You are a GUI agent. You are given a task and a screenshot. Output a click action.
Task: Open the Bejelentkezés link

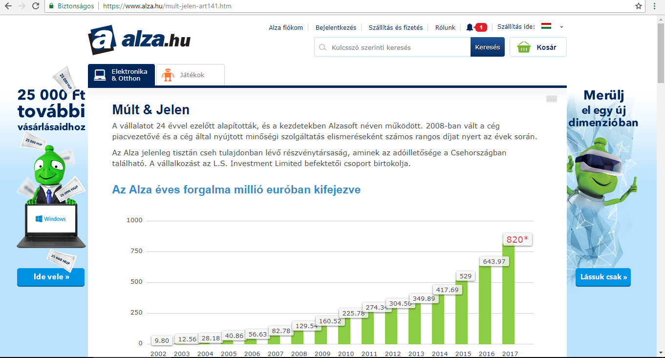[336, 27]
